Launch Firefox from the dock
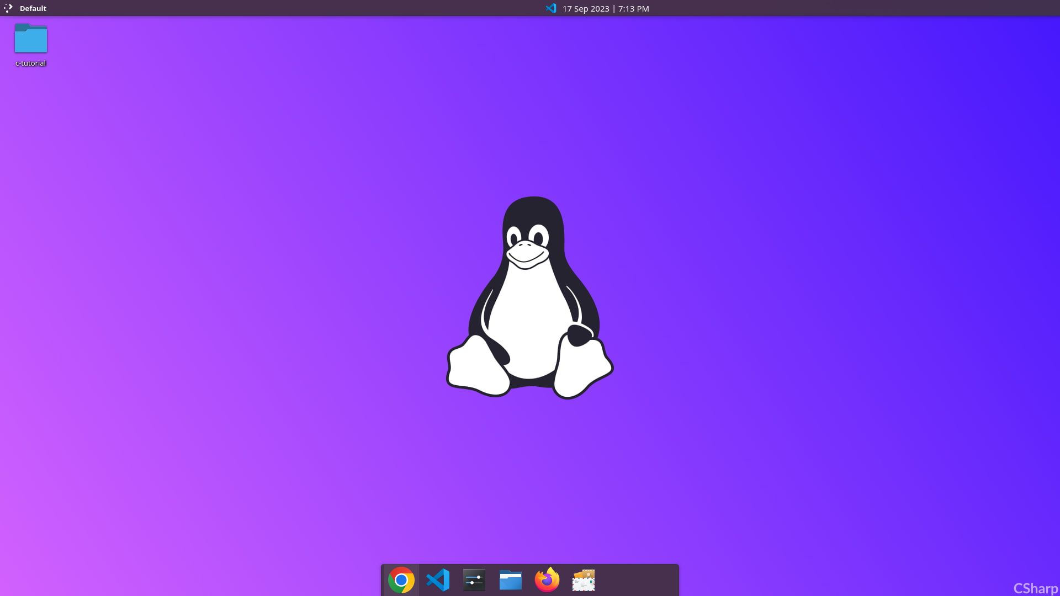This screenshot has width=1060, height=596. coord(547,580)
